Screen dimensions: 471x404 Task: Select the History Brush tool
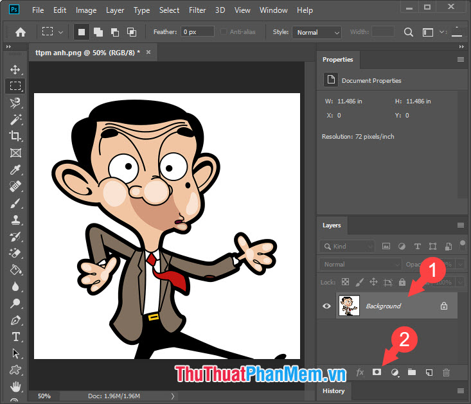tap(15, 236)
